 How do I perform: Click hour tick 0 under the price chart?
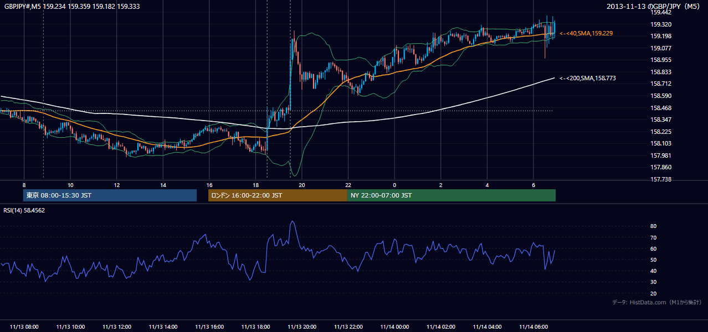tap(394, 185)
